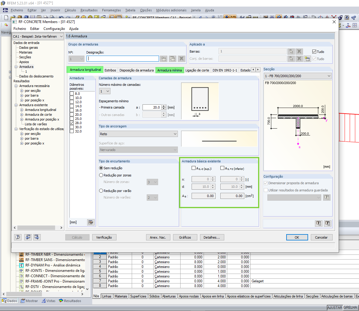Select RF-DYNAM Pro module icon

click(x=21, y=265)
